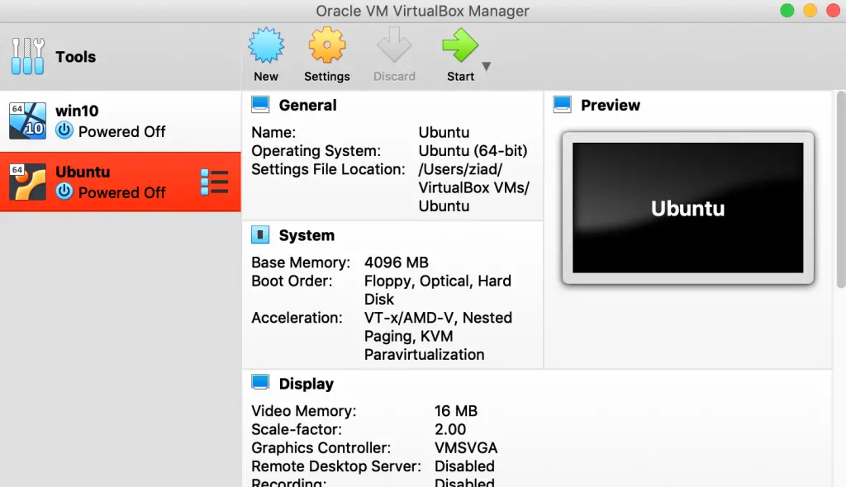Click the win10 power state icon

[64, 130]
